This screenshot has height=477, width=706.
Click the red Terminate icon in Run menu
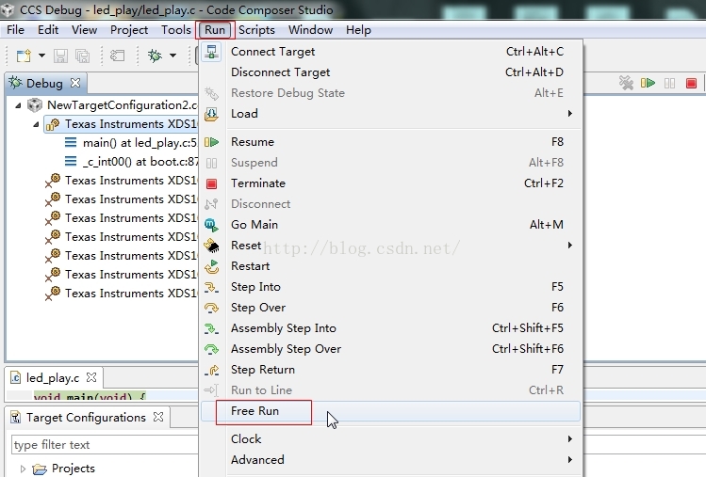(211, 183)
